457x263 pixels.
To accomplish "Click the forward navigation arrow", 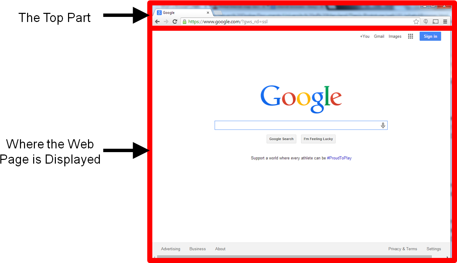I will pos(166,21).
